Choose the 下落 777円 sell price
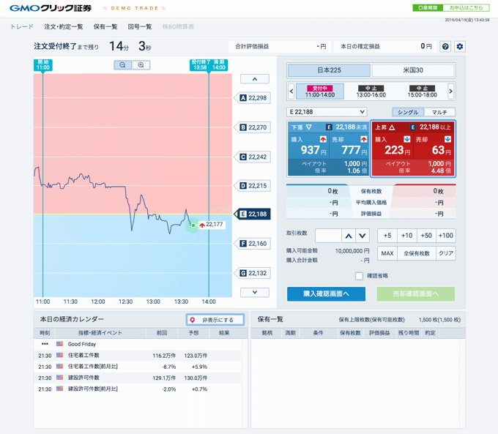498x434 pixels. pyautogui.click(x=349, y=146)
